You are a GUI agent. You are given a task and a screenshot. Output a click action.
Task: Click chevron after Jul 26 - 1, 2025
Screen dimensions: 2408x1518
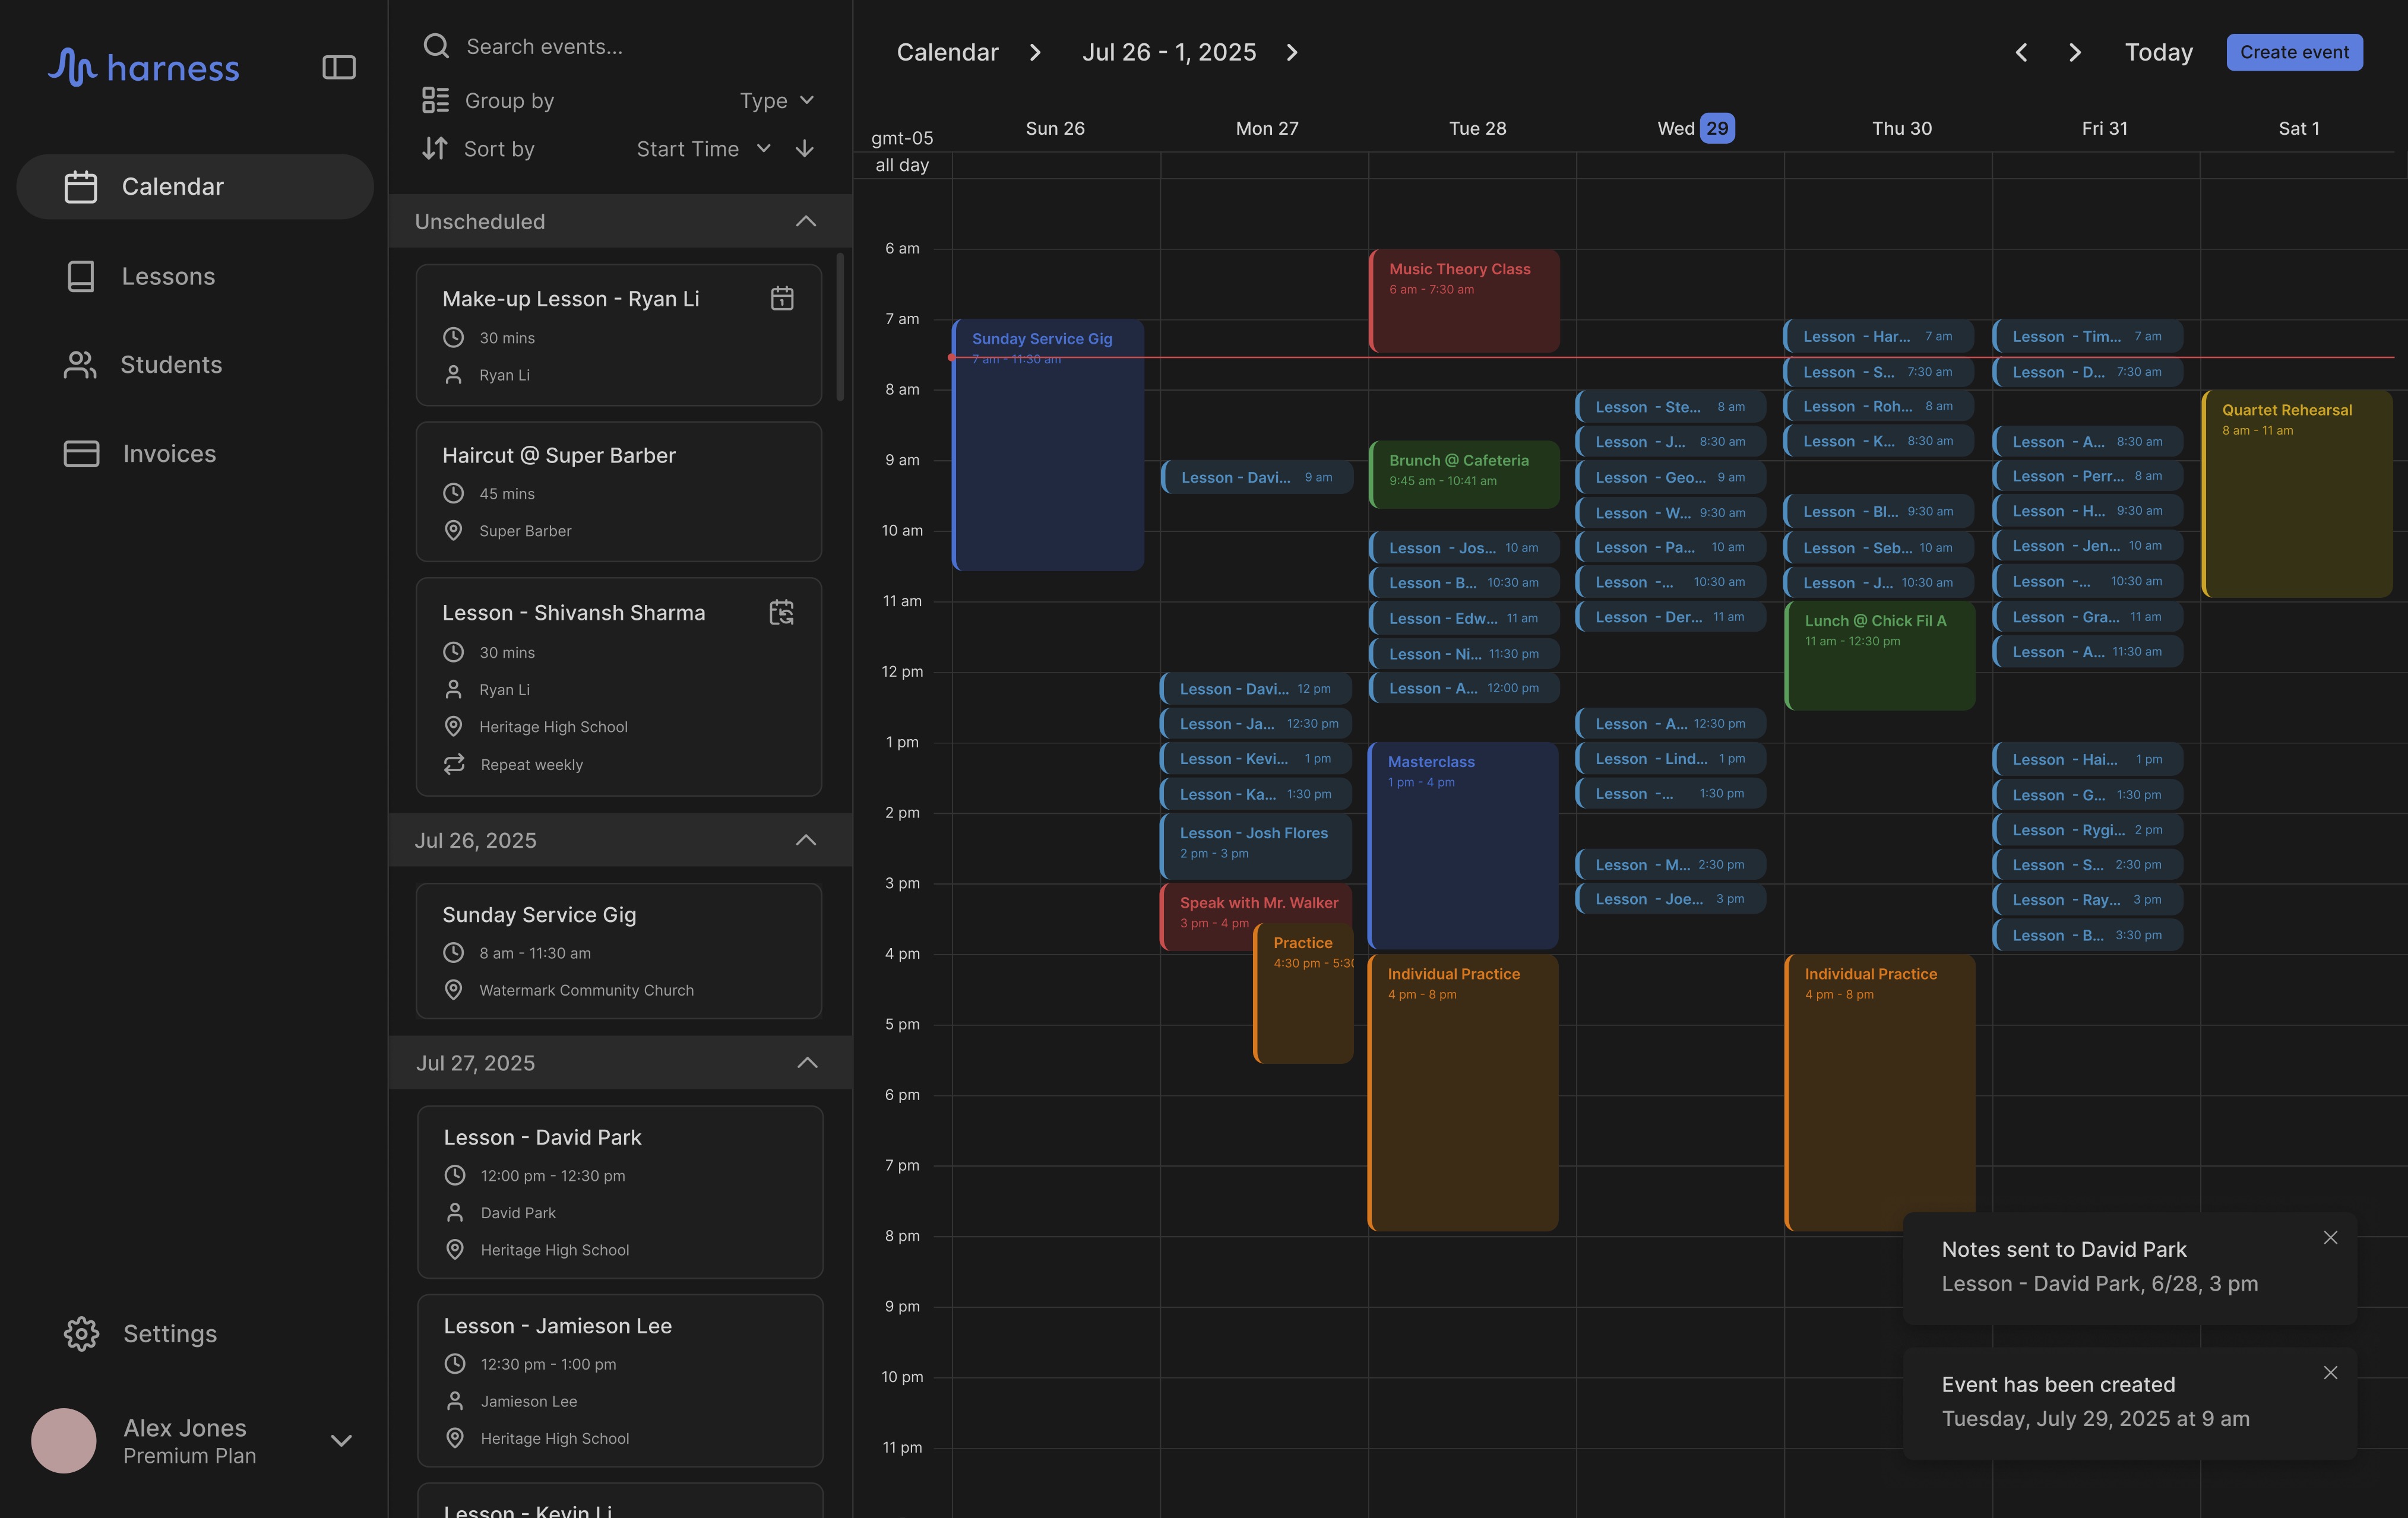click(1292, 52)
